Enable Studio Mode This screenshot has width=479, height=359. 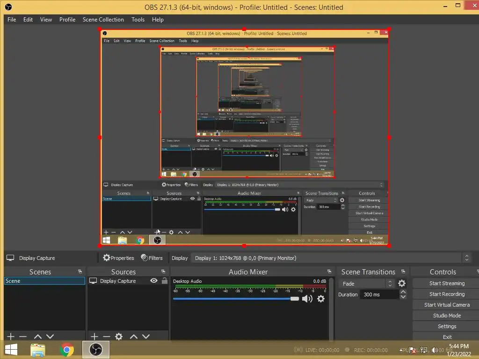(447, 316)
